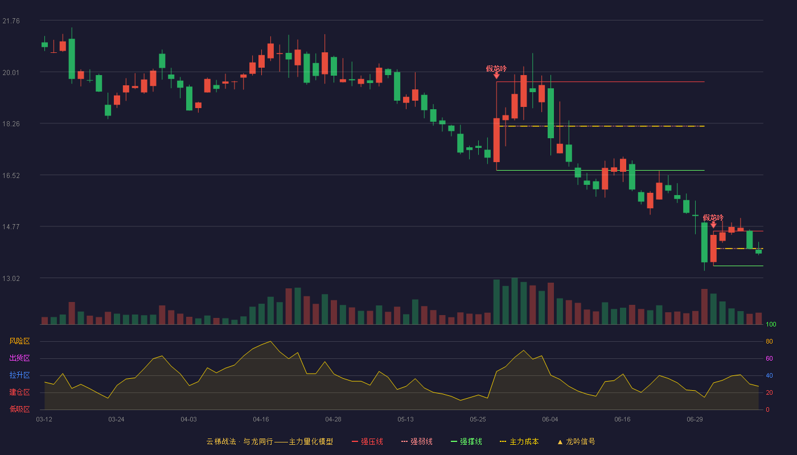Toggle the 强撑线 legend item
The width and height of the screenshot is (797, 455).
click(x=466, y=441)
